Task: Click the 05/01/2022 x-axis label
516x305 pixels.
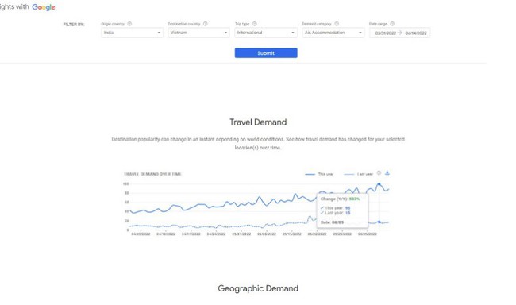Action: [x=241, y=234]
